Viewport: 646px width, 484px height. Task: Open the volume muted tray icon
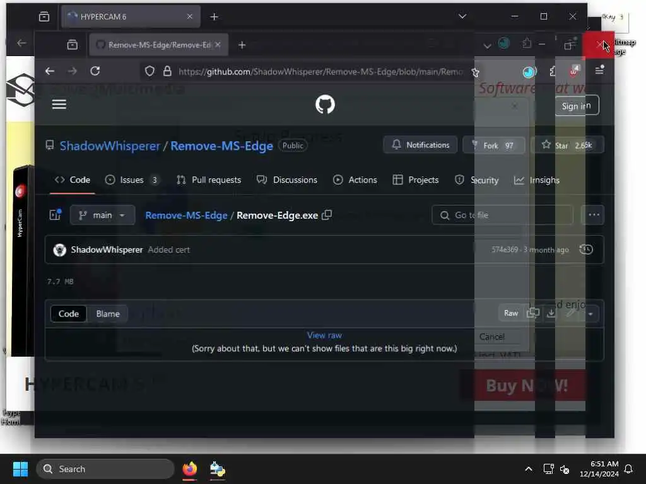[565, 469]
